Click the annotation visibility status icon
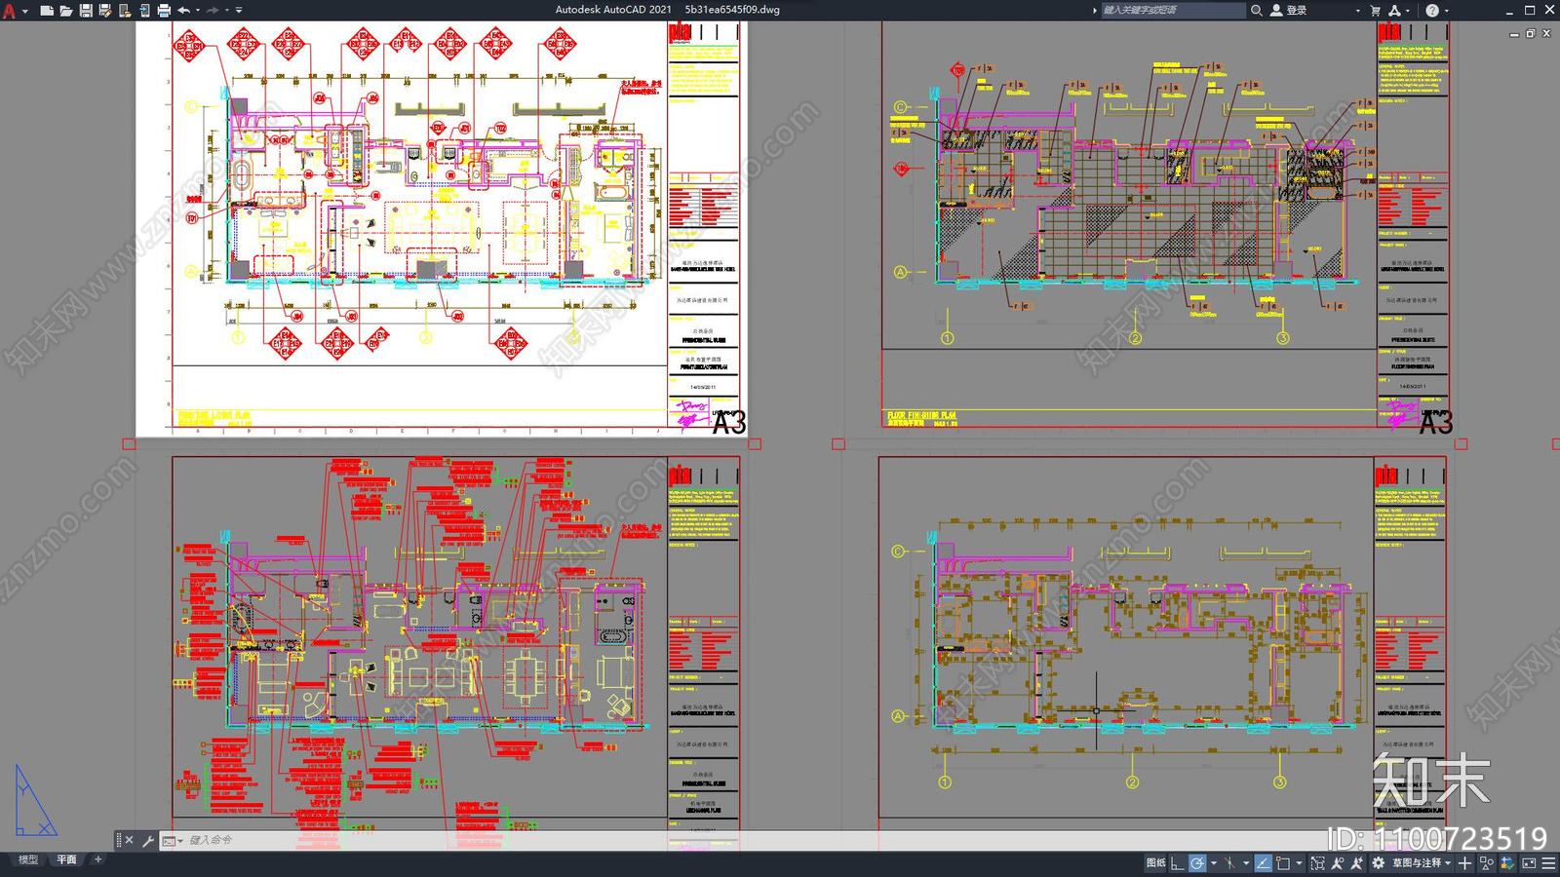This screenshot has height=877, width=1560. [x=1338, y=863]
